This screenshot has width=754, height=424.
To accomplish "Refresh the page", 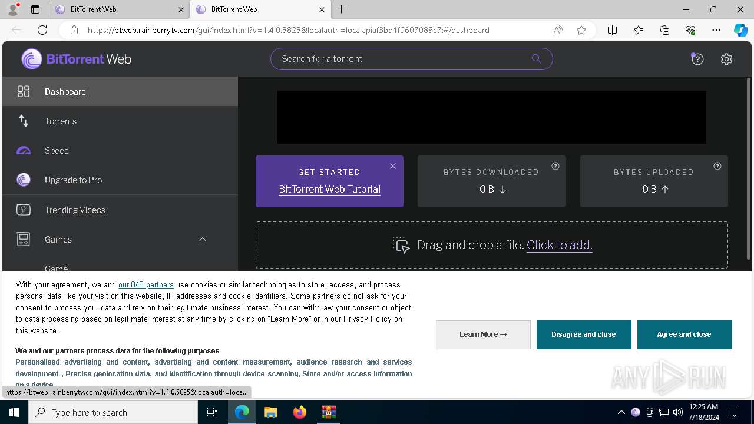I will [x=42, y=30].
